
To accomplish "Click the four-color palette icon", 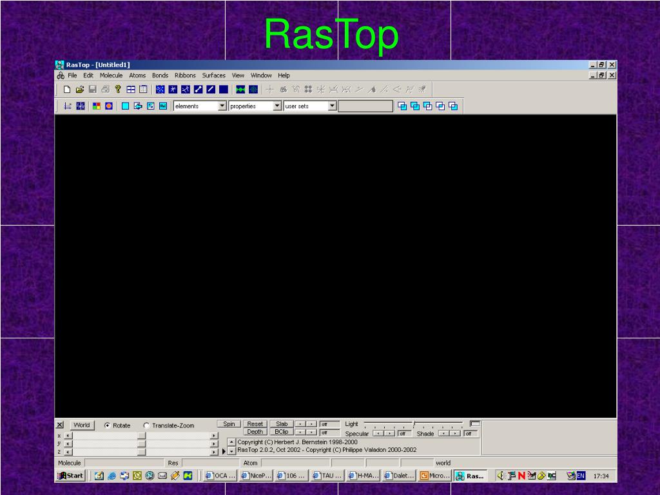I will [x=97, y=106].
